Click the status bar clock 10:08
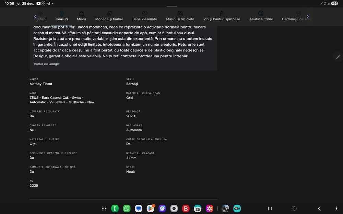Screen dimensions: 343x214 tap(9, 3)
